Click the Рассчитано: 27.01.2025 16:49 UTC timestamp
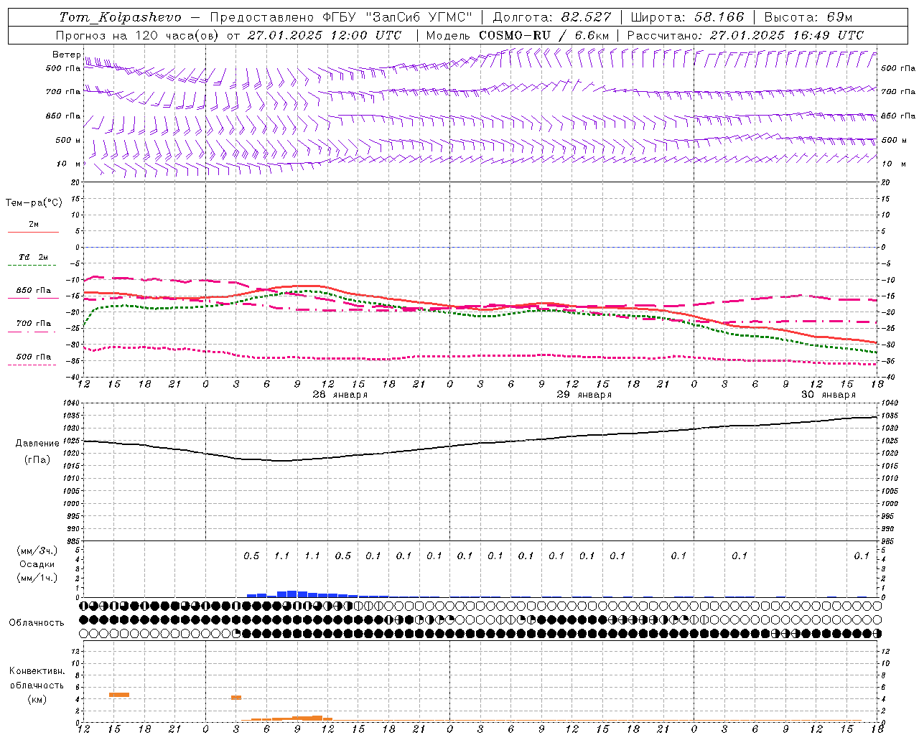This screenshot has width=919, height=735. tap(745, 35)
